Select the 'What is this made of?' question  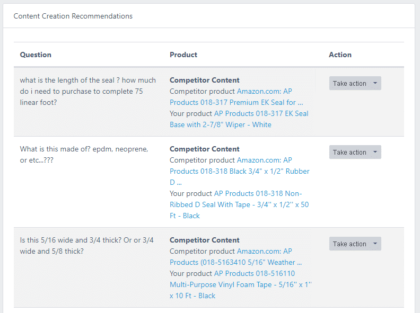(84, 155)
